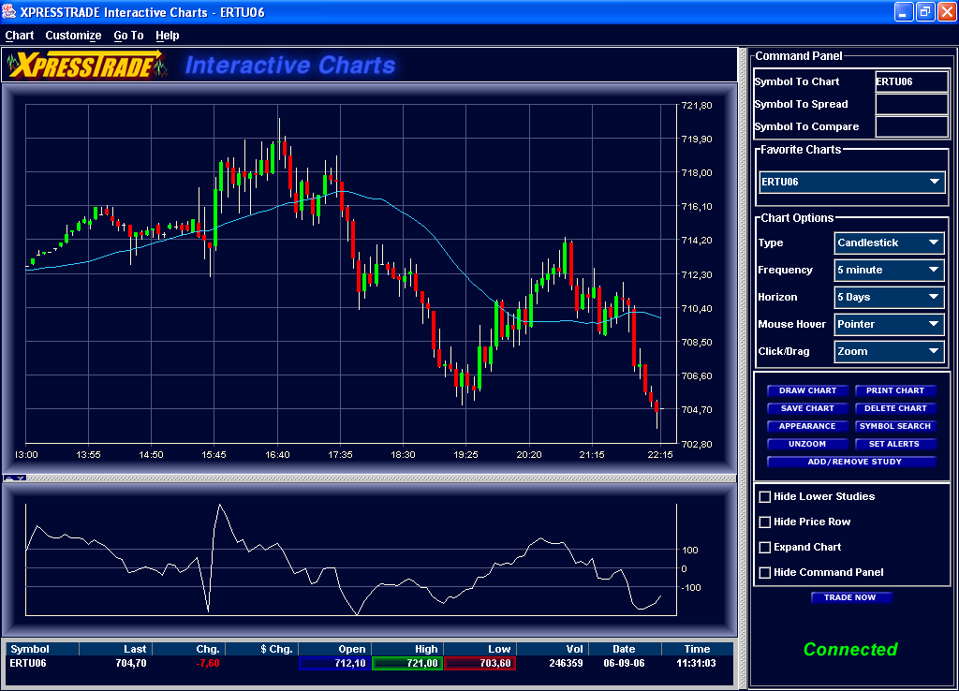Click the volume value 246359
This screenshot has width=959, height=691.
566,664
